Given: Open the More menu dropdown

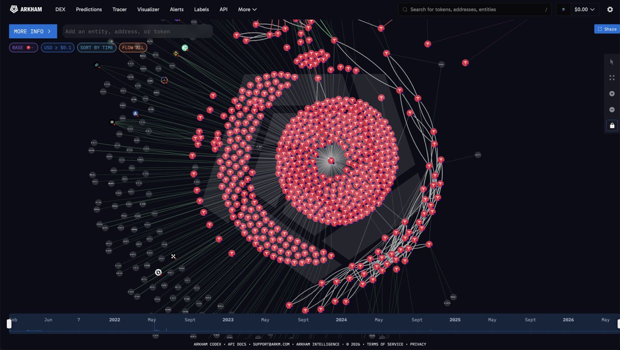Looking at the screenshot, I should [x=247, y=9].
